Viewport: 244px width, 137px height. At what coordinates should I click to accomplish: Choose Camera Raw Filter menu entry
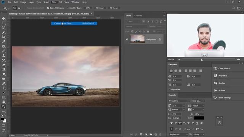point(74,24)
